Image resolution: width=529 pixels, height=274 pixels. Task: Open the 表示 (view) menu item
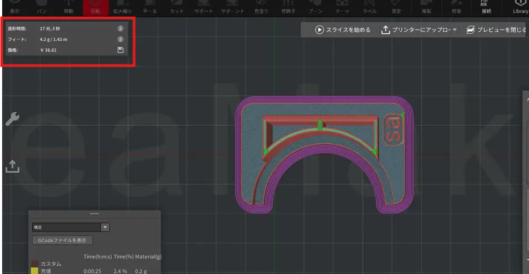[x=14, y=7]
